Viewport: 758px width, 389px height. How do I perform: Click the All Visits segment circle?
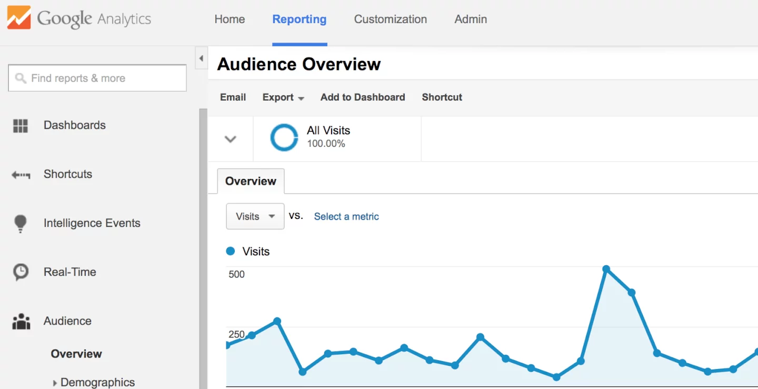tap(284, 137)
